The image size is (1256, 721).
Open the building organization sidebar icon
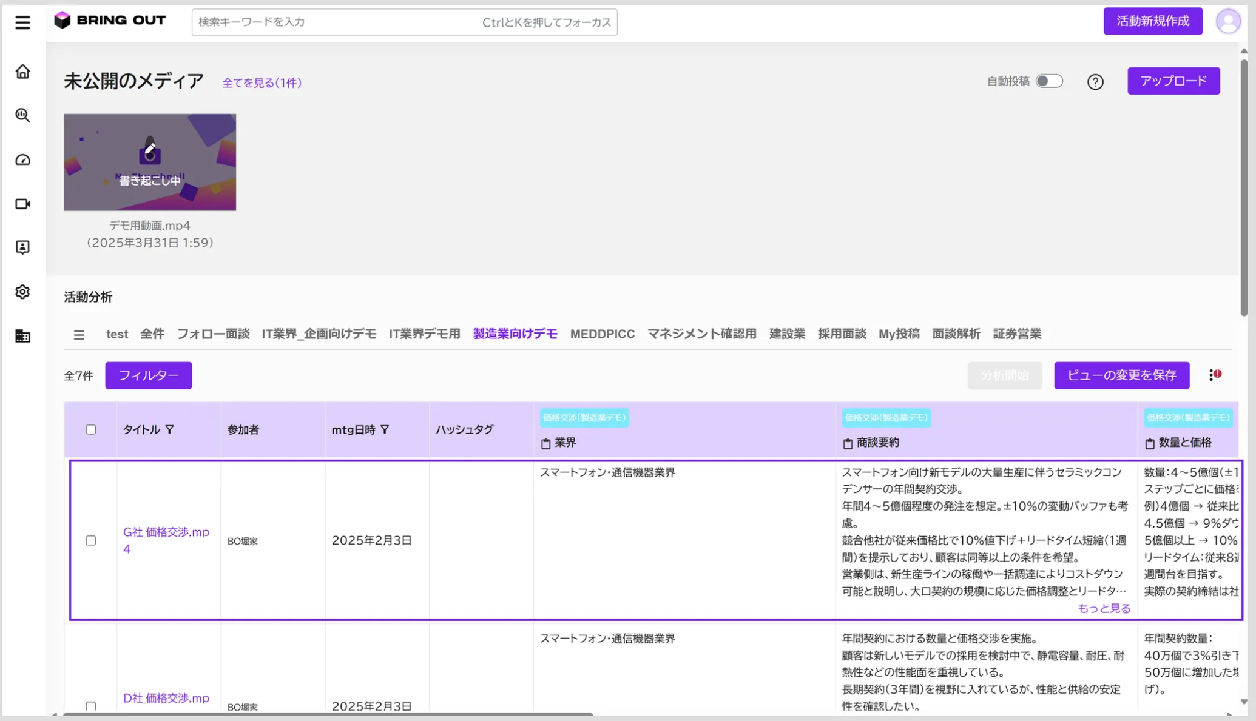[22, 336]
